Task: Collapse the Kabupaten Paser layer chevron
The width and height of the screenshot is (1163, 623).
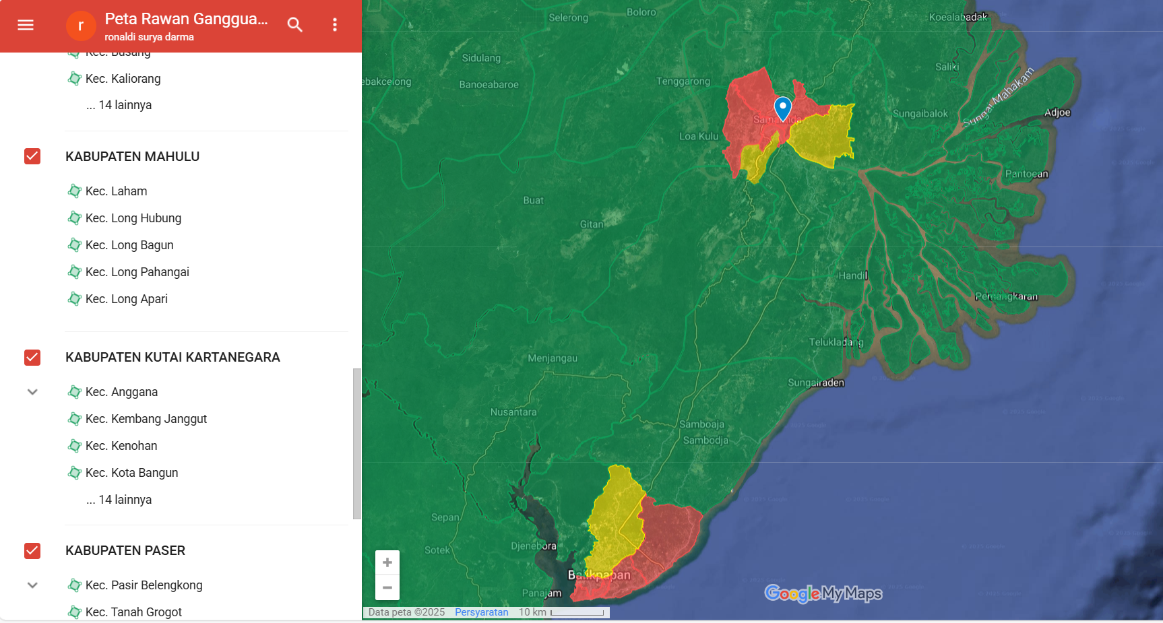Action: 32,585
